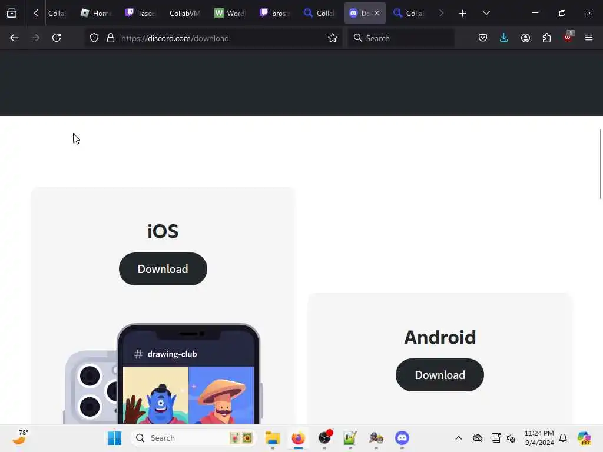The width and height of the screenshot is (603, 452).
Task: Show hidden system tray icons
Action: [458, 438]
